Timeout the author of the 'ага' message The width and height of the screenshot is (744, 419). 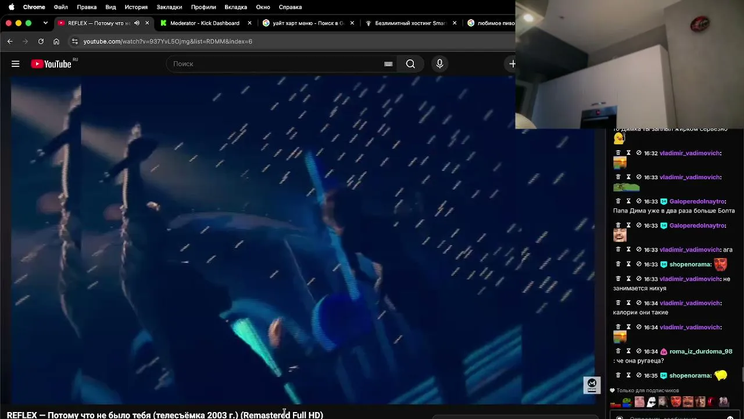tap(628, 250)
